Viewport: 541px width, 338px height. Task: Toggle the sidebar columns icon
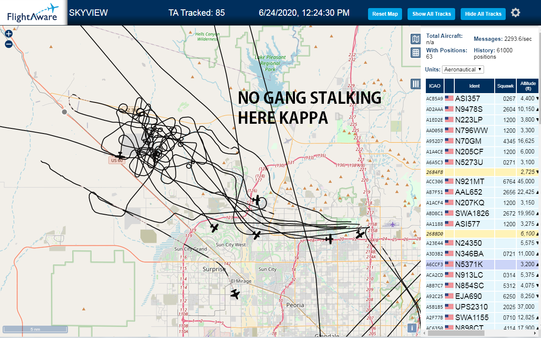tap(416, 84)
